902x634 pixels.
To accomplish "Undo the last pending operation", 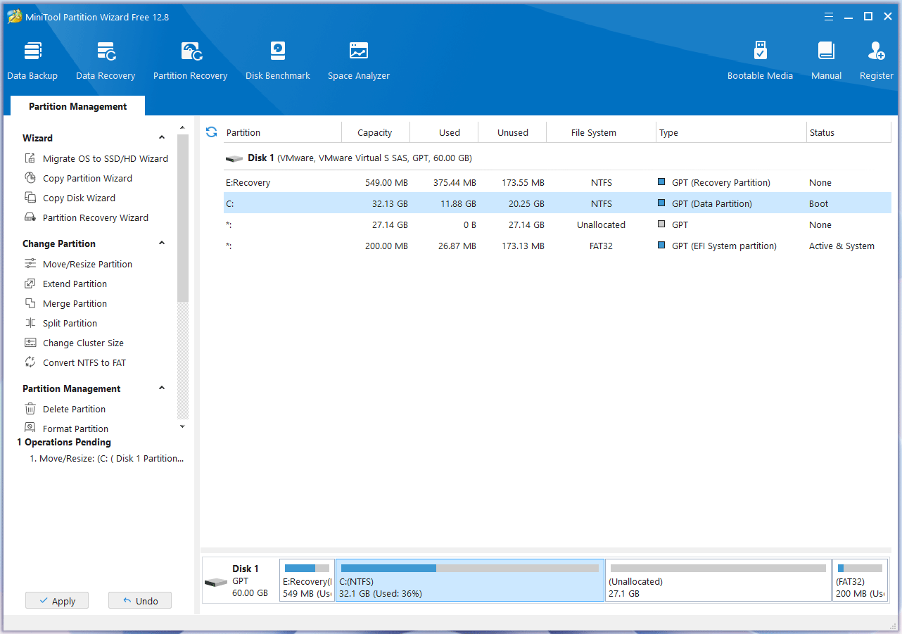I will [140, 601].
